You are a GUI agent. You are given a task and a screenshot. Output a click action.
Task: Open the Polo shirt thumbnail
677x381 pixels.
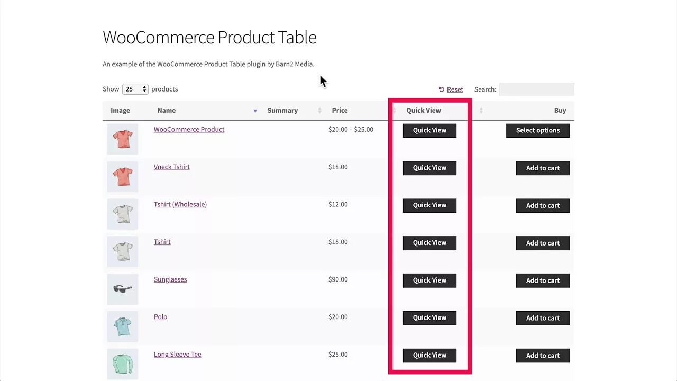(123, 326)
